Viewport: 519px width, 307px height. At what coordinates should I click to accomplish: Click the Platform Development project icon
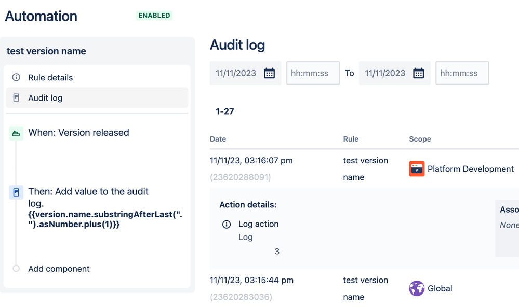[x=417, y=169]
